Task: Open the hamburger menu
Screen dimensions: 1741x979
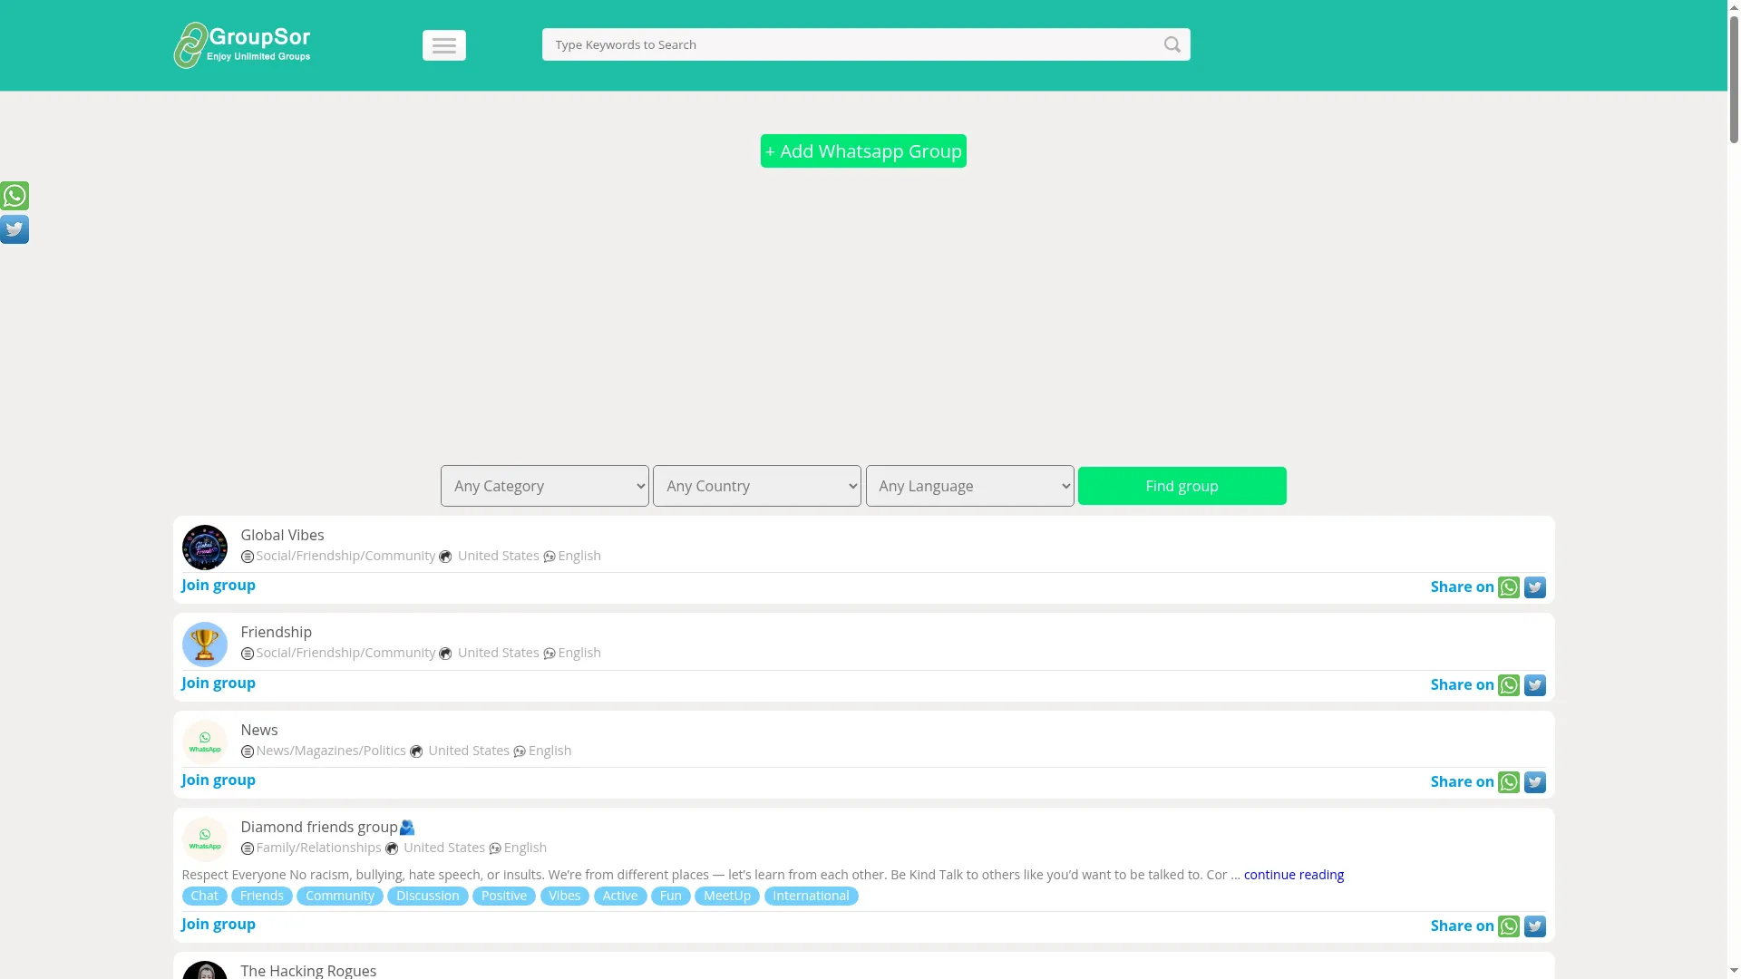Action: pos(444,45)
